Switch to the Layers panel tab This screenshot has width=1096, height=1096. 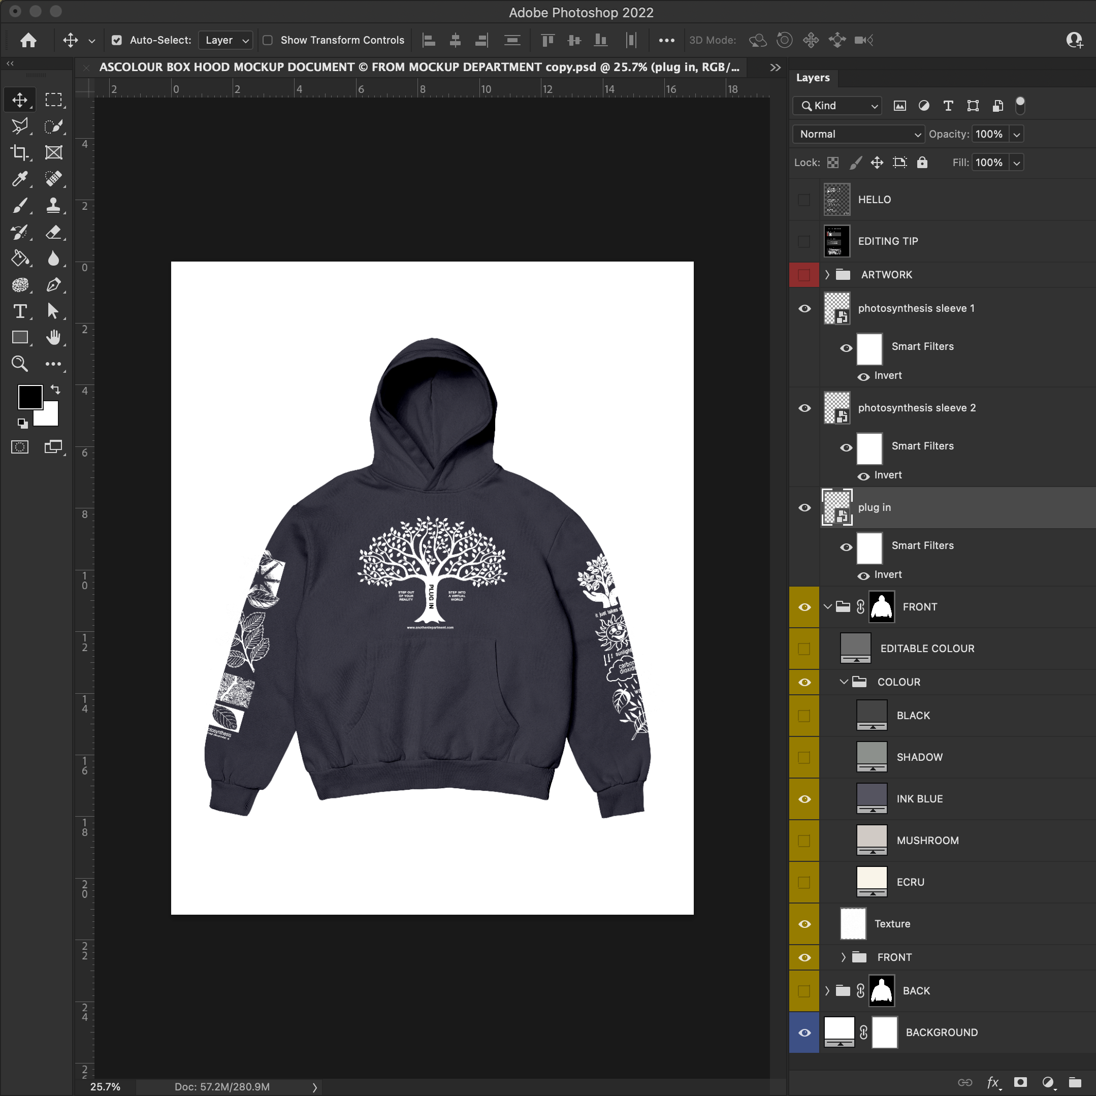click(x=813, y=78)
